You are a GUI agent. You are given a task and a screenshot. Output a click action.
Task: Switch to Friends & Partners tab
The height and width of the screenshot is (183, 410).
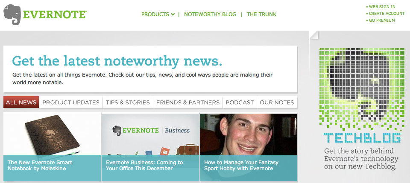[x=188, y=102]
